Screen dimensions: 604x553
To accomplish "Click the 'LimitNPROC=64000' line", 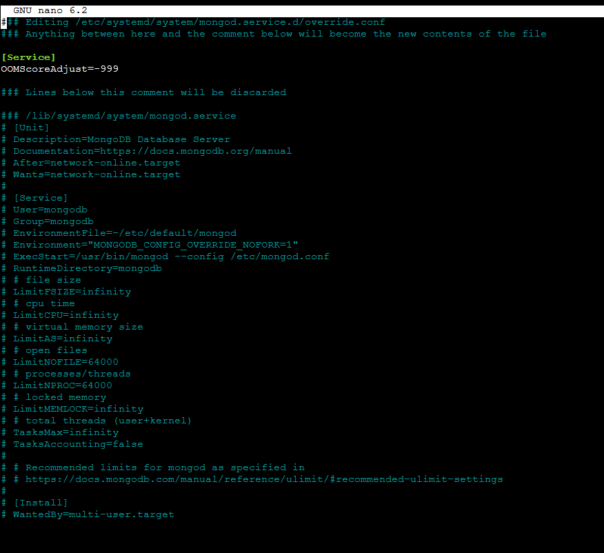I will (57, 385).
